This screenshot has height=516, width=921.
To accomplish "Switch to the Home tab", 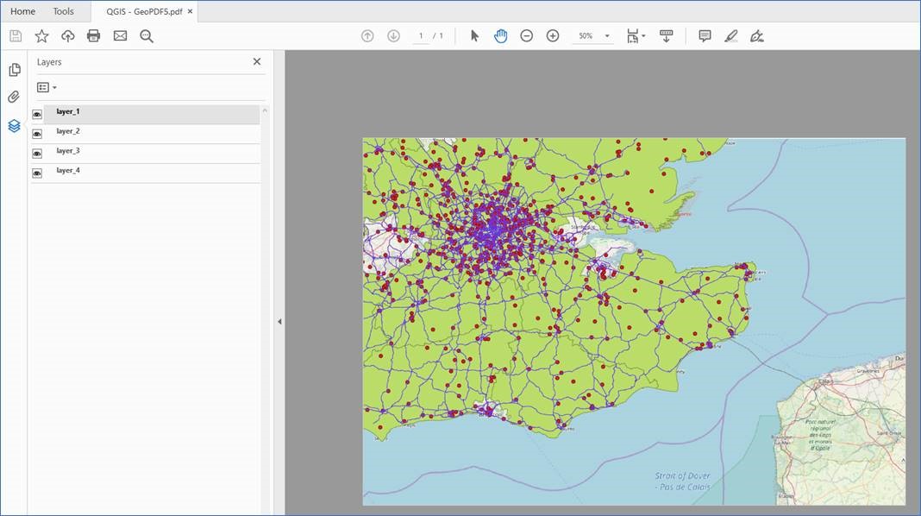I will (22, 11).
